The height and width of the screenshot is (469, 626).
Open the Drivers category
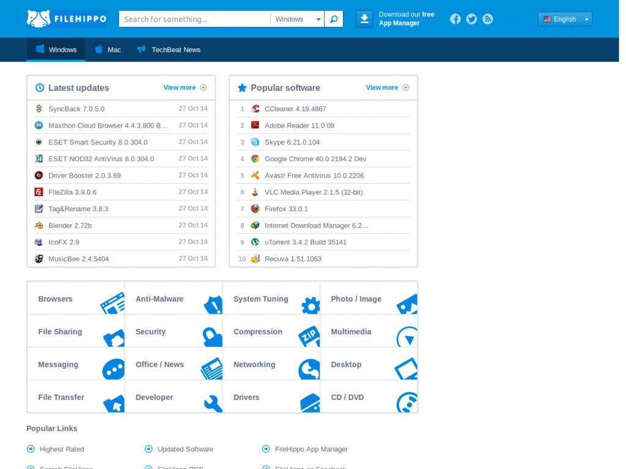[271, 396]
